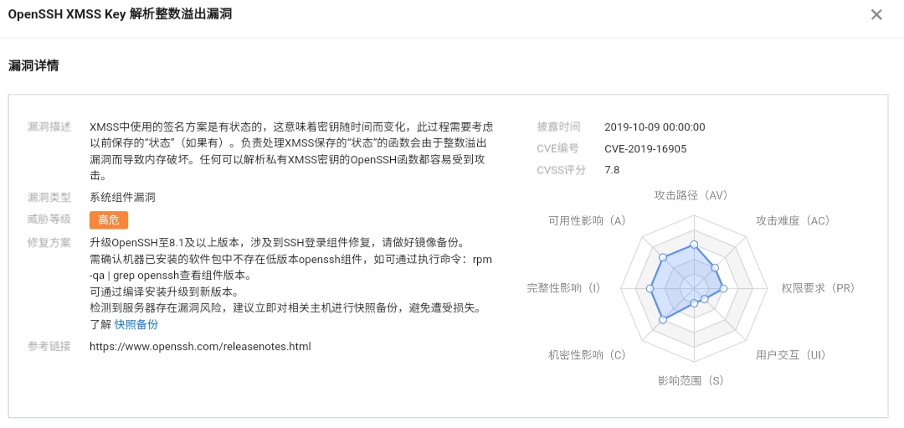Click the 系统组件漏洞 vulnerability type text
The width and height of the screenshot is (904, 428).
point(122,198)
